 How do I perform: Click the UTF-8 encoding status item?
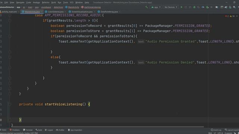pos(220,133)
